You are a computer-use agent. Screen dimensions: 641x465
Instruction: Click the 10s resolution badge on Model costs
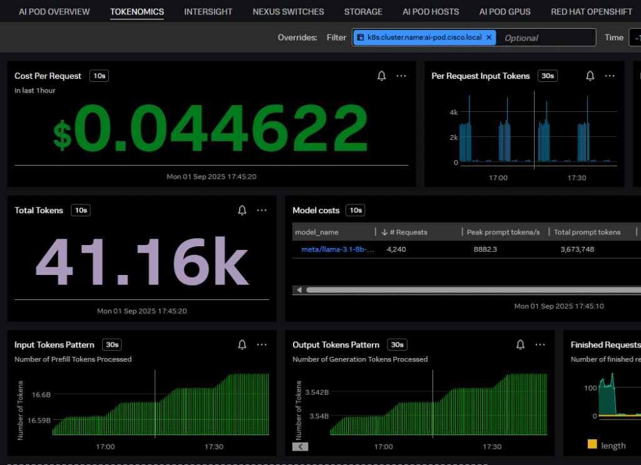pyautogui.click(x=355, y=211)
